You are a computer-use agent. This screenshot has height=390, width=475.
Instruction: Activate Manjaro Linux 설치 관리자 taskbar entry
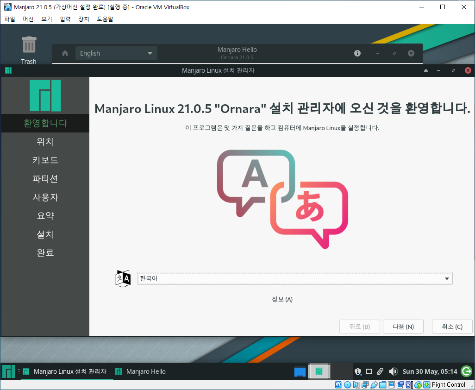(66, 371)
